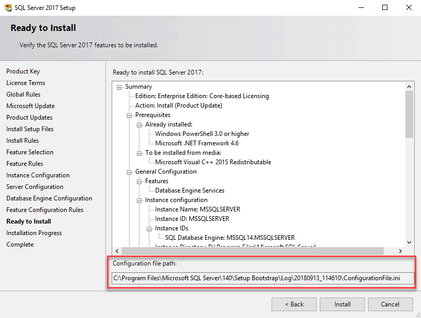
Task: Go to Database Engine Configuration step
Action: tap(49, 198)
